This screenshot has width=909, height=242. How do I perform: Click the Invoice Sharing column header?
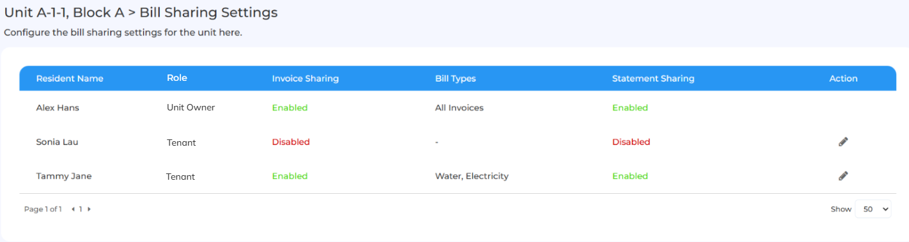[x=305, y=78]
